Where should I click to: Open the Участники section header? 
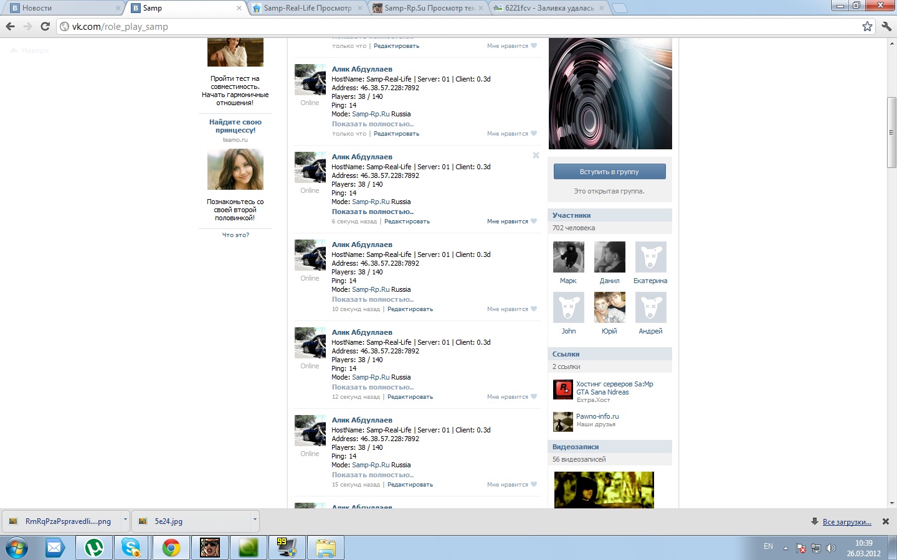610,215
